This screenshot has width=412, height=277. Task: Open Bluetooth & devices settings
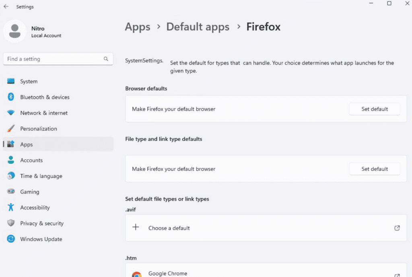pos(58,97)
